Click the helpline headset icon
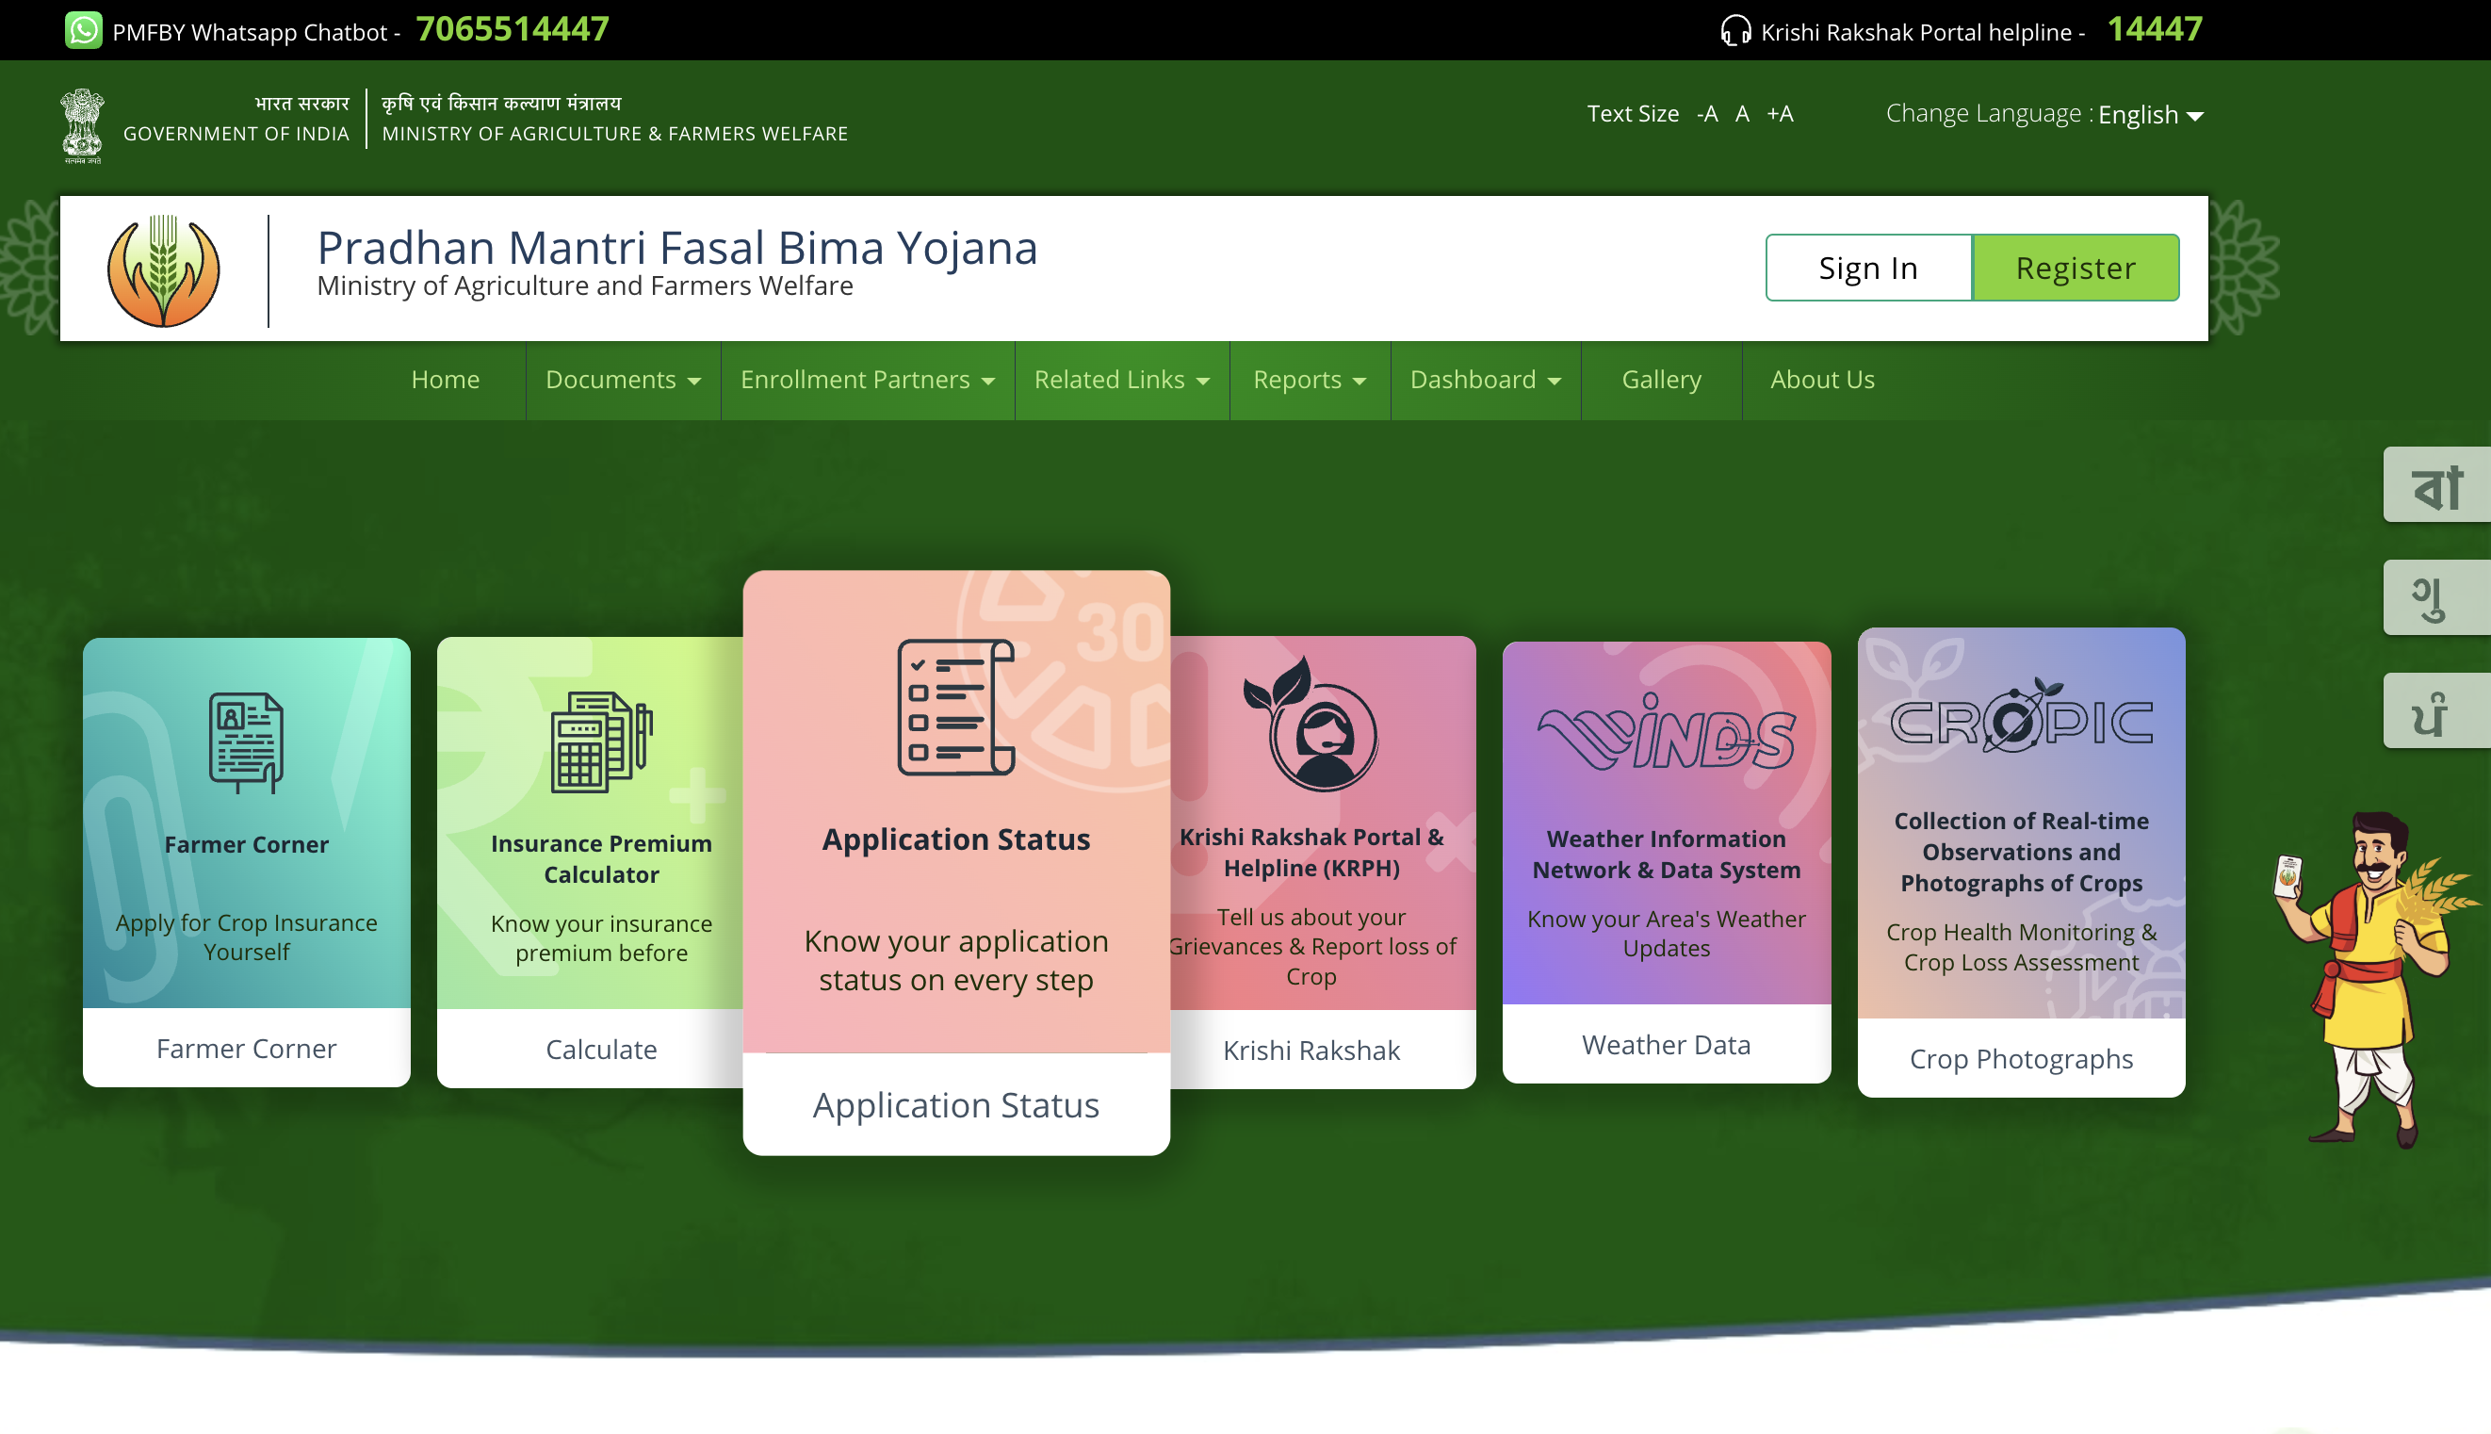 [x=1735, y=30]
